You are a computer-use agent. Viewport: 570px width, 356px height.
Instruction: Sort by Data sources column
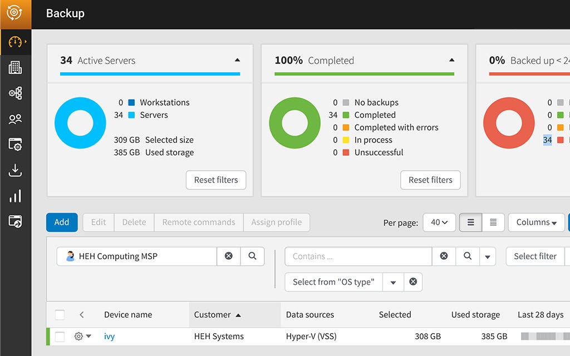click(x=309, y=315)
